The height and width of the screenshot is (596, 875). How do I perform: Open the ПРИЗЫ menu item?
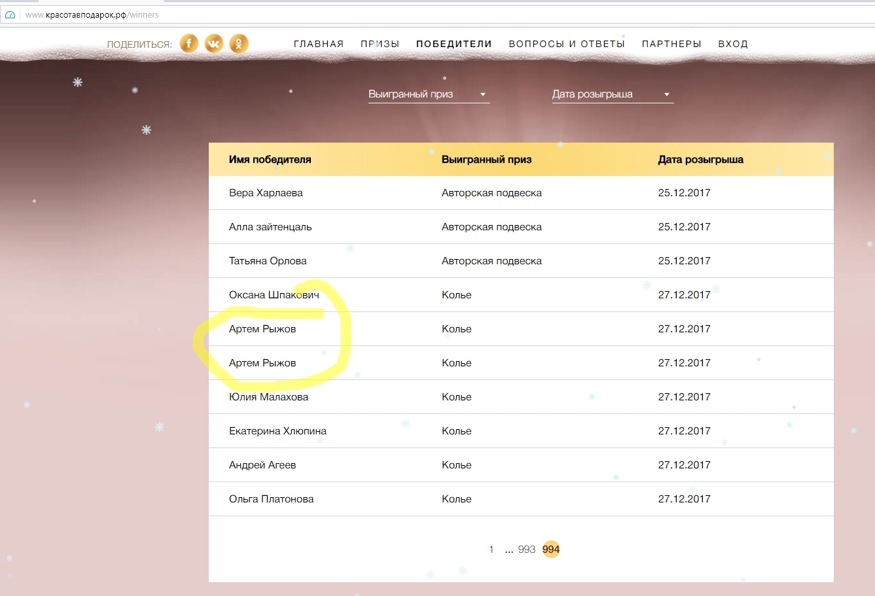tap(380, 44)
